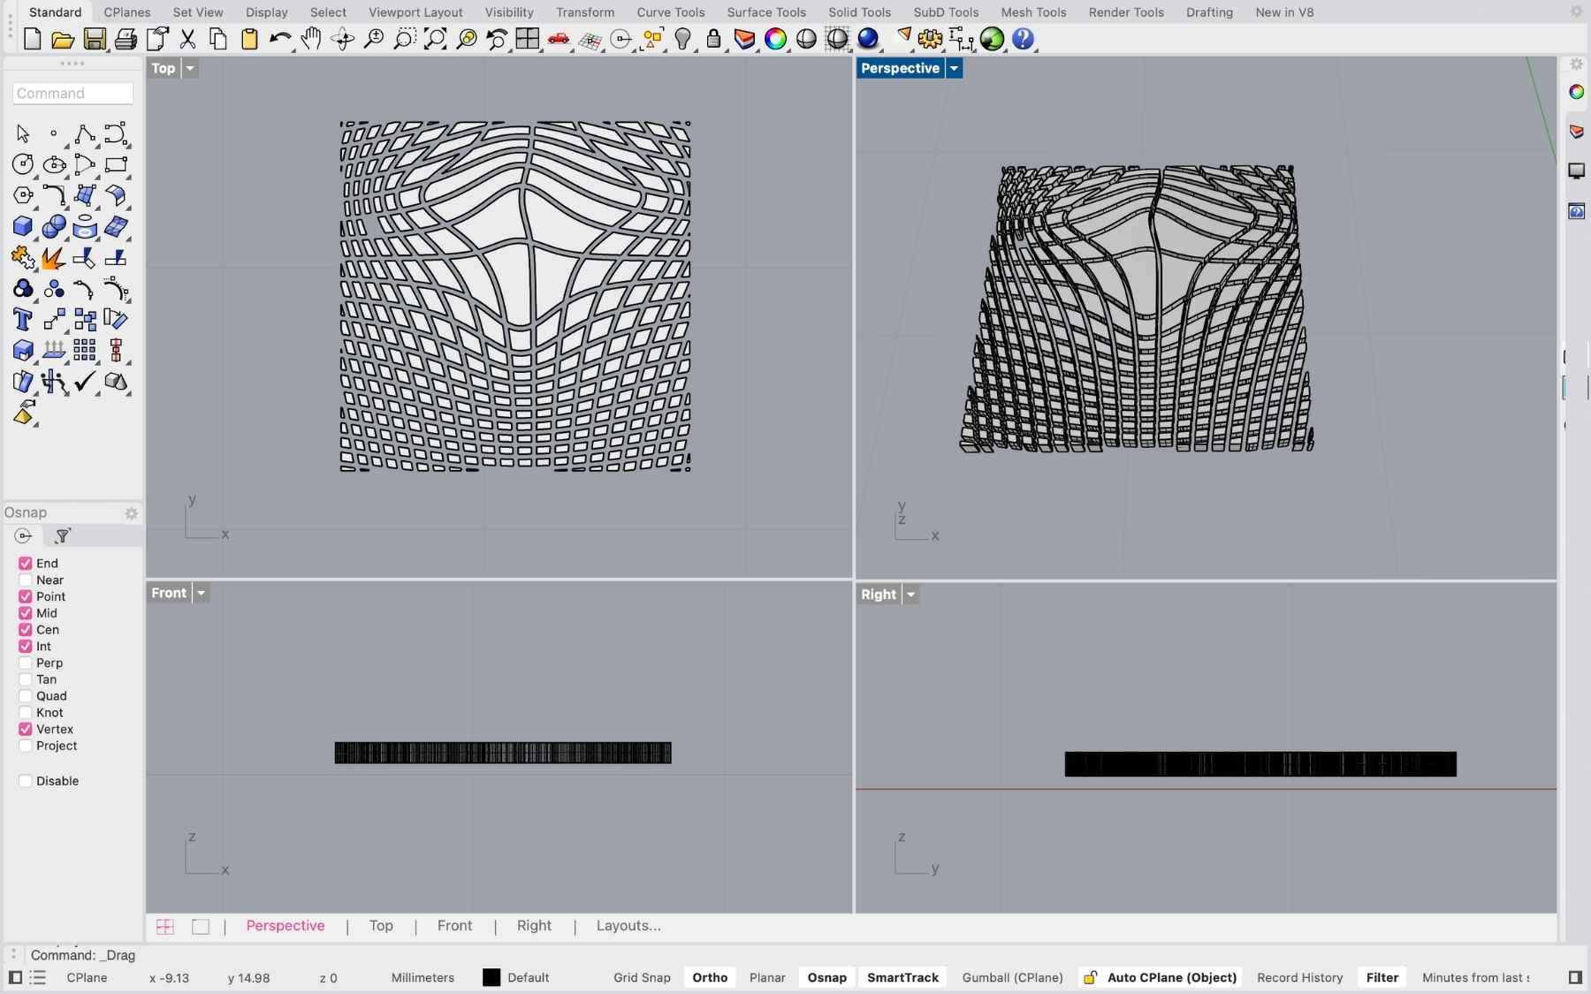The height and width of the screenshot is (994, 1591).
Task: Select the Print icon
Action: [x=126, y=39]
